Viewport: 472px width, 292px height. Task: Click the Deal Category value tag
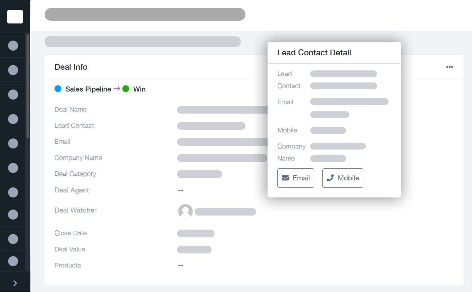coord(200,174)
